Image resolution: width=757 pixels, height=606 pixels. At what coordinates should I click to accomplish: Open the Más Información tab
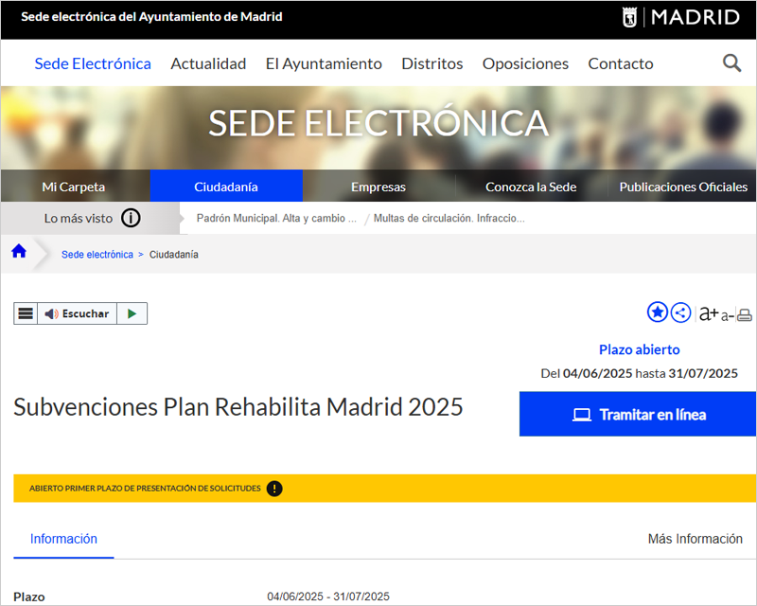click(x=695, y=540)
